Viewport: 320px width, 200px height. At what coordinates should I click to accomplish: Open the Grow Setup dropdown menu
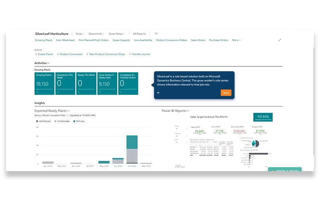[x=116, y=34]
